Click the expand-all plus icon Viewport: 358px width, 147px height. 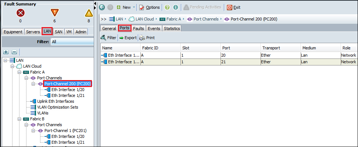tap(6, 52)
